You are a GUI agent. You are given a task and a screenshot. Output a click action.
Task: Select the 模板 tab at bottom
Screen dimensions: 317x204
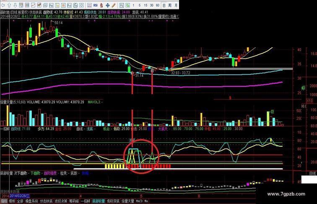pos(12,201)
